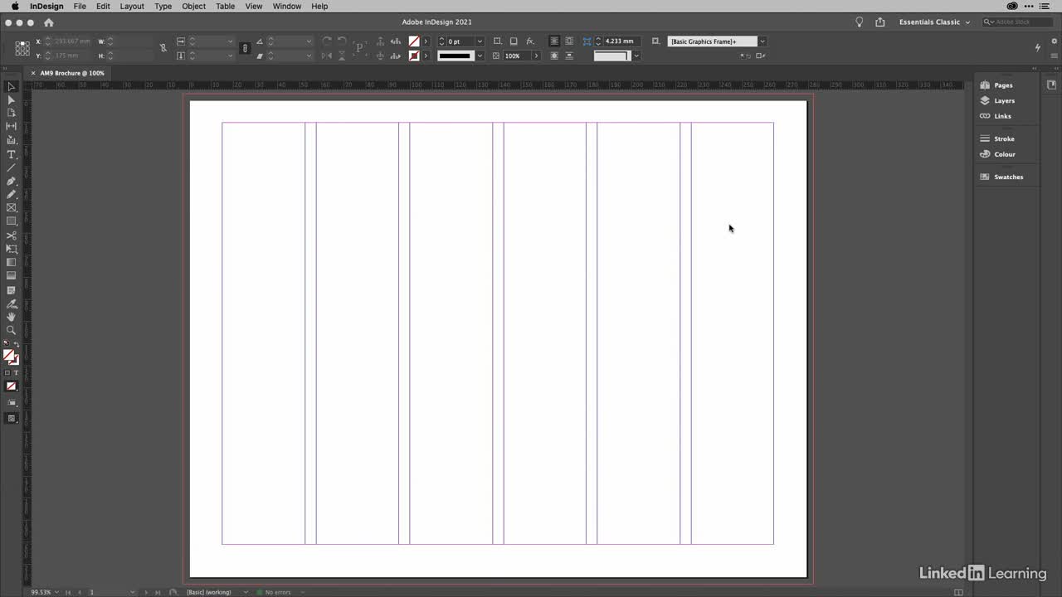Viewport: 1062px width, 597px height.
Task: Choose the Rectangle tool
Action: pos(12,221)
